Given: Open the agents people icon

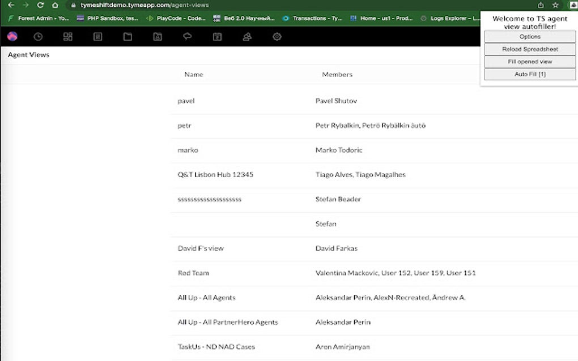Looking at the screenshot, I should (x=247, y=36).
